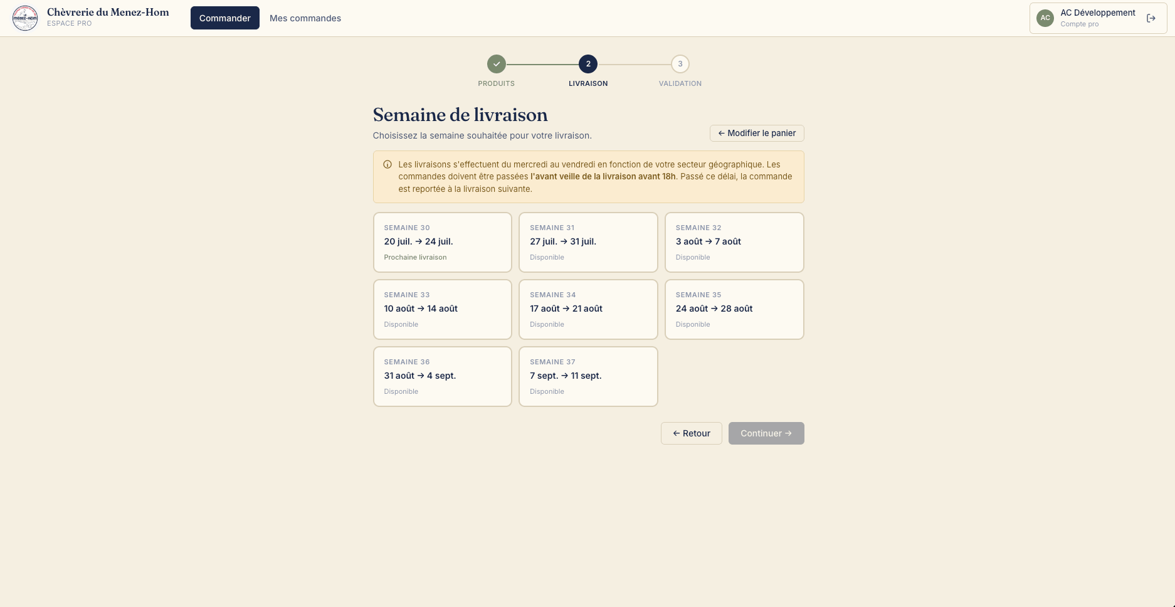
Task: Click the Chèvrerie du Menez-Hom logo
Action: (x=25, y=18)
